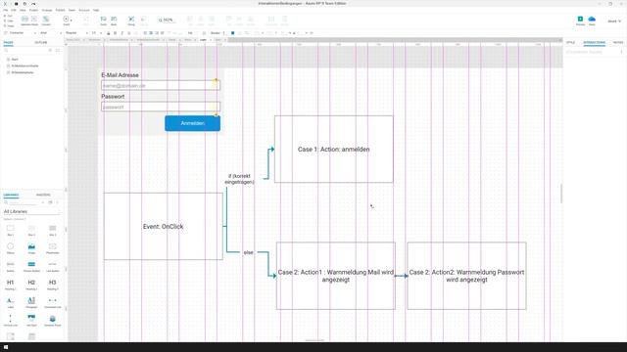This screenshot has width=627, height=352.
Task: Open the font family Arial dropdown
Action: click(x=50, y=33)
